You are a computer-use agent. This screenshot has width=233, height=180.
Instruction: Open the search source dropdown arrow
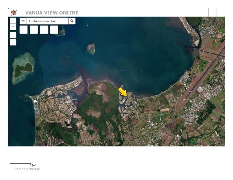(x=23, y=21)
